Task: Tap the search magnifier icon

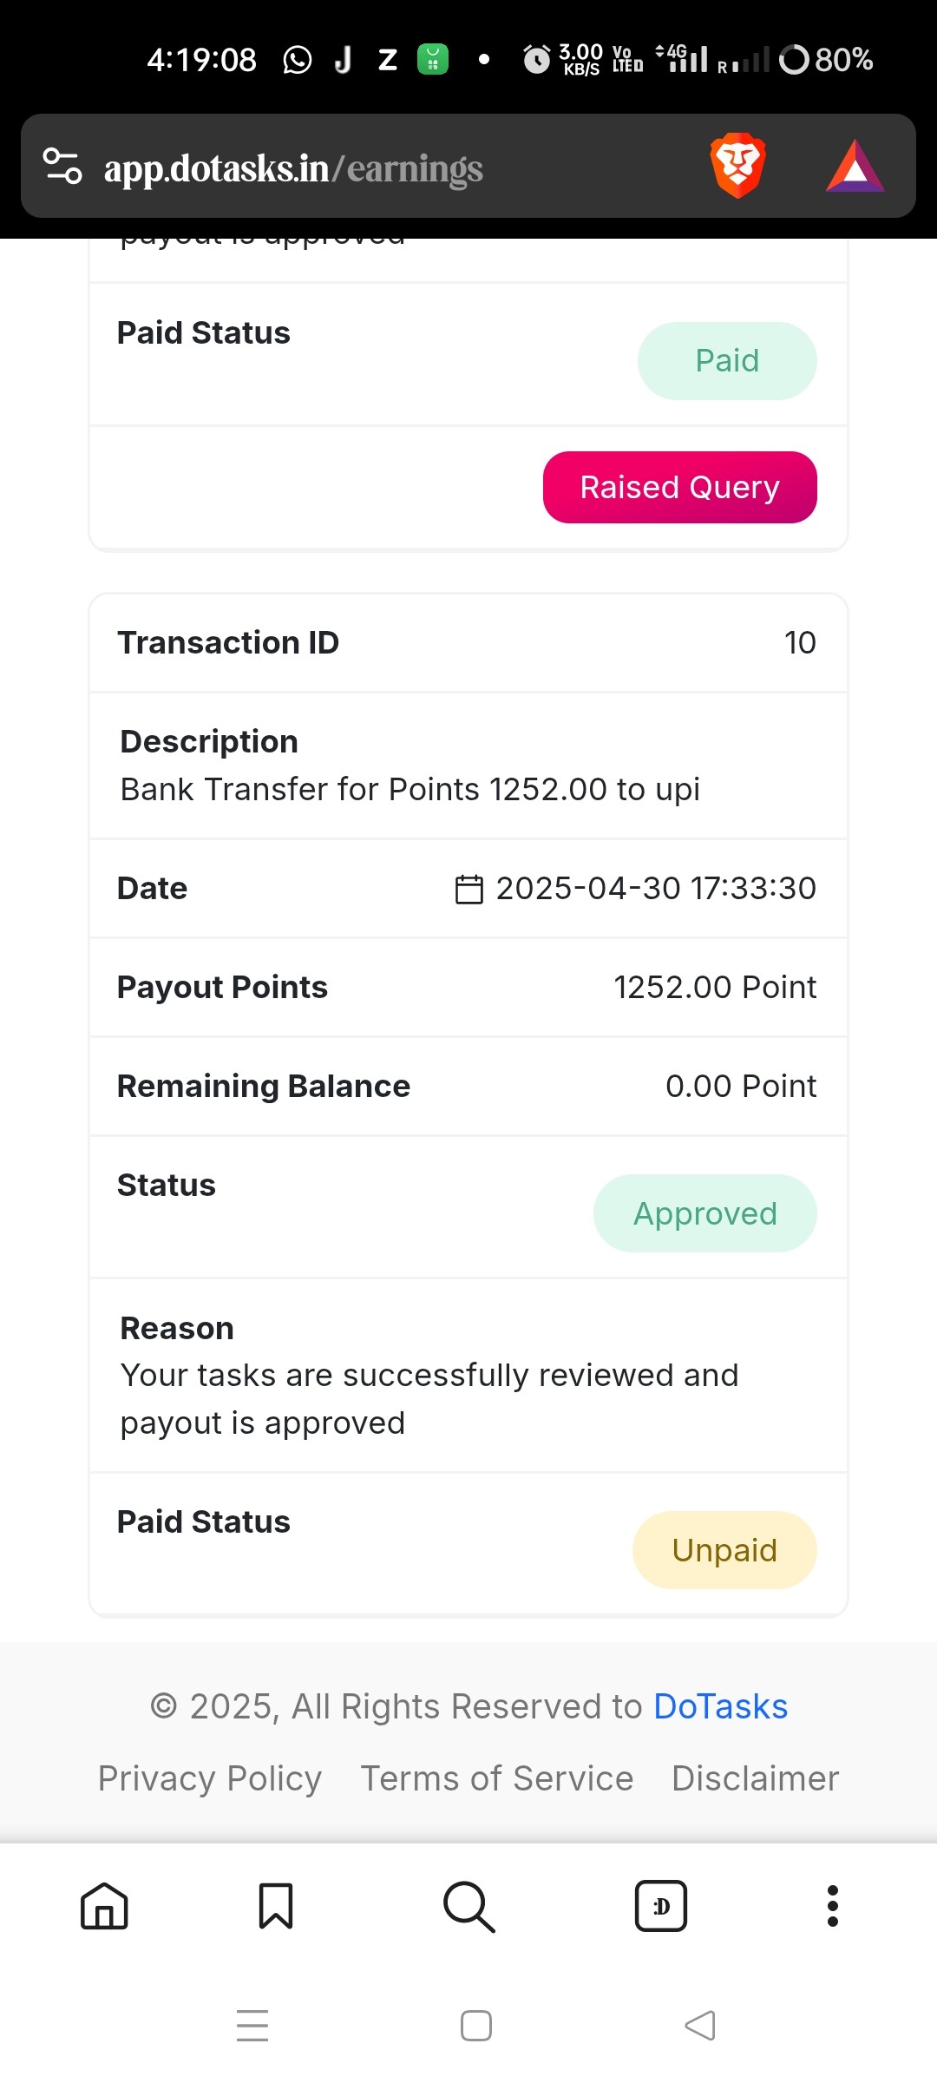Action: 468,1907
